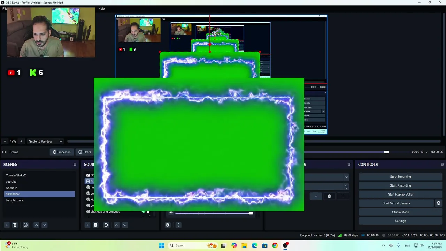Image resolution: width=446 pixels, height=251 pixels.
Task: Zoom out the preview with minus button
Action: pos(5,141)
